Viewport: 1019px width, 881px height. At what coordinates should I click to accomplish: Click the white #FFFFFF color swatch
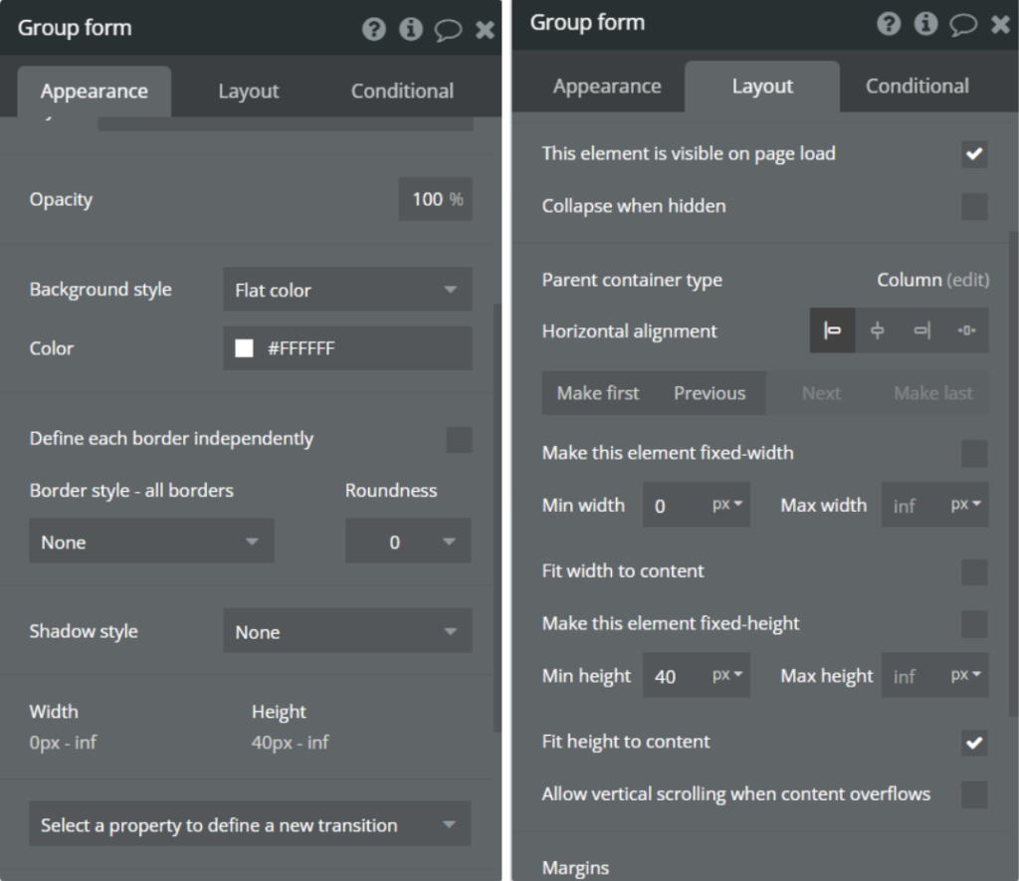click(x=244, y=348)
